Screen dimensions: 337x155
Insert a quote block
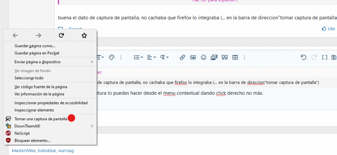point(225,57)
